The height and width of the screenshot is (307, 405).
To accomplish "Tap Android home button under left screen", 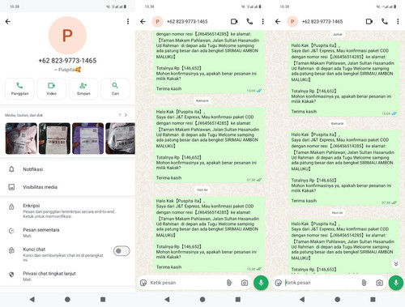I will coord(67,299).
